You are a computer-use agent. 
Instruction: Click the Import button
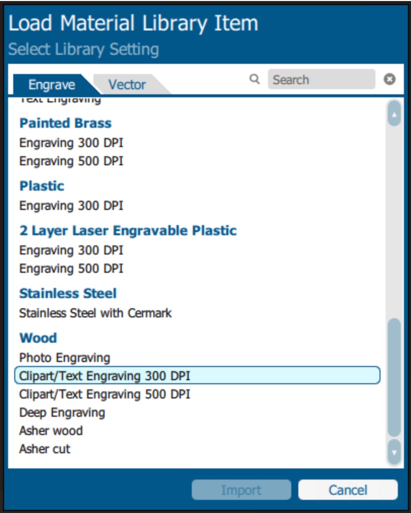click(242, 490)
